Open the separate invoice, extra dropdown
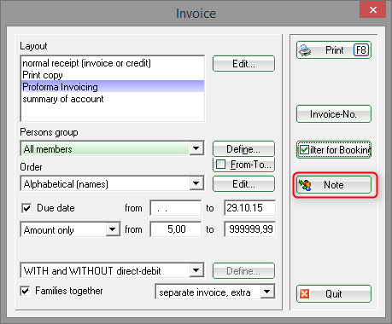Viewport: 392px width, 324px height. point(267,292)
